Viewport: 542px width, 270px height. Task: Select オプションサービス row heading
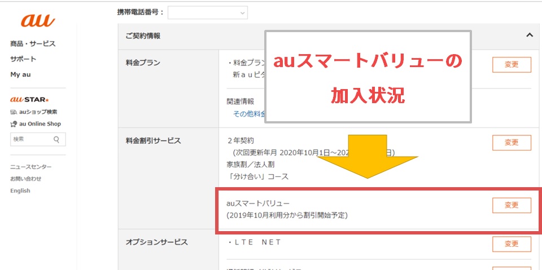tap(156, 242)
